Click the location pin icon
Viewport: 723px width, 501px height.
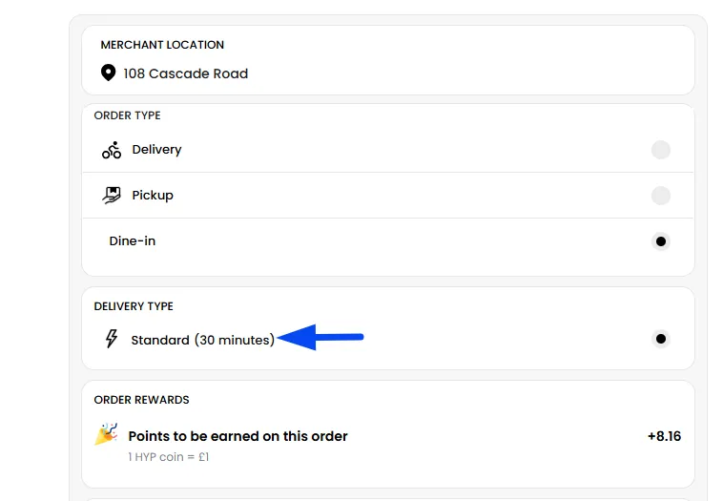pyautogui.click(x=109, y=73)
